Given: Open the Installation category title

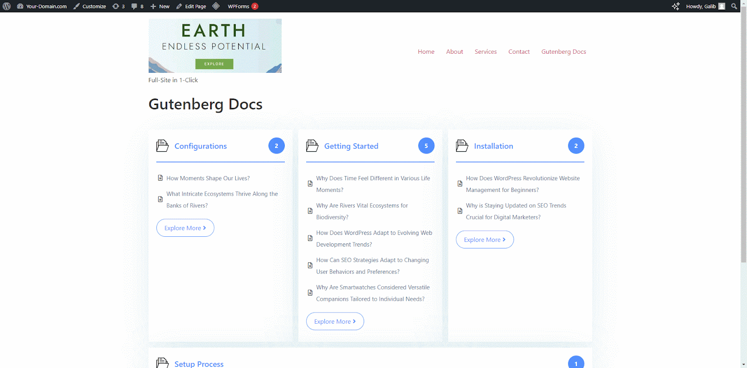Looking at the screenshot, I should tap(493, 146).
